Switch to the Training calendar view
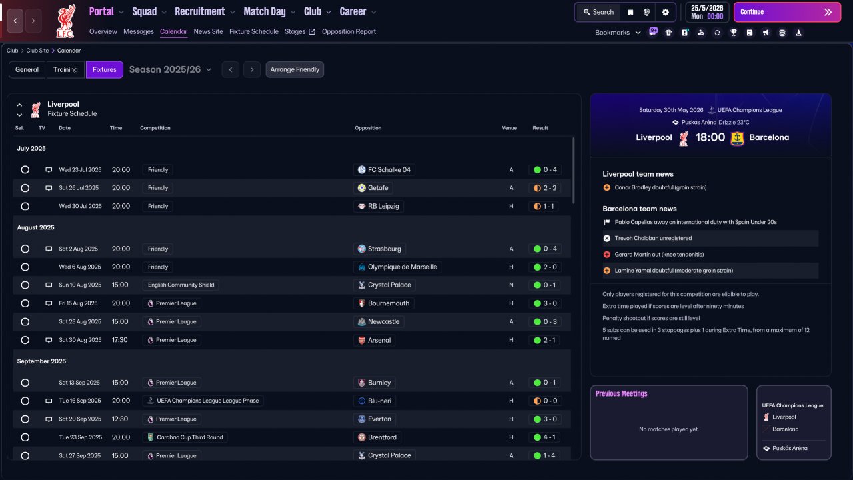The height and width of the screenshot is (480, 853). point(65,69)
